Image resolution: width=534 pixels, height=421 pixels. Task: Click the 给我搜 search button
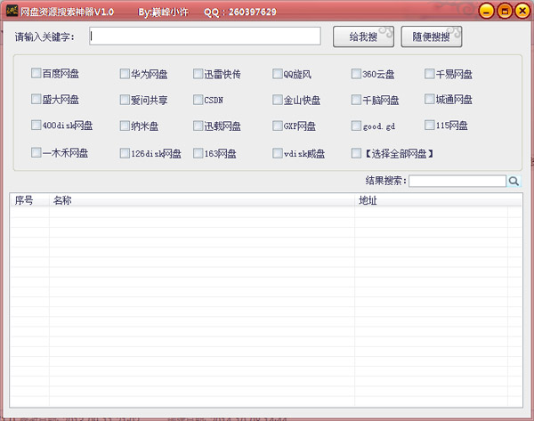point(363,36)
